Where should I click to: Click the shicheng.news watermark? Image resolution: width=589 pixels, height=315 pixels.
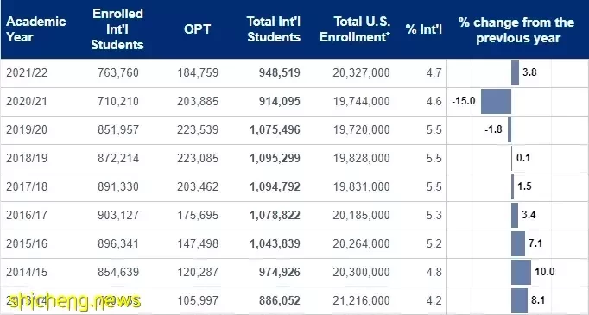[75, 301]
